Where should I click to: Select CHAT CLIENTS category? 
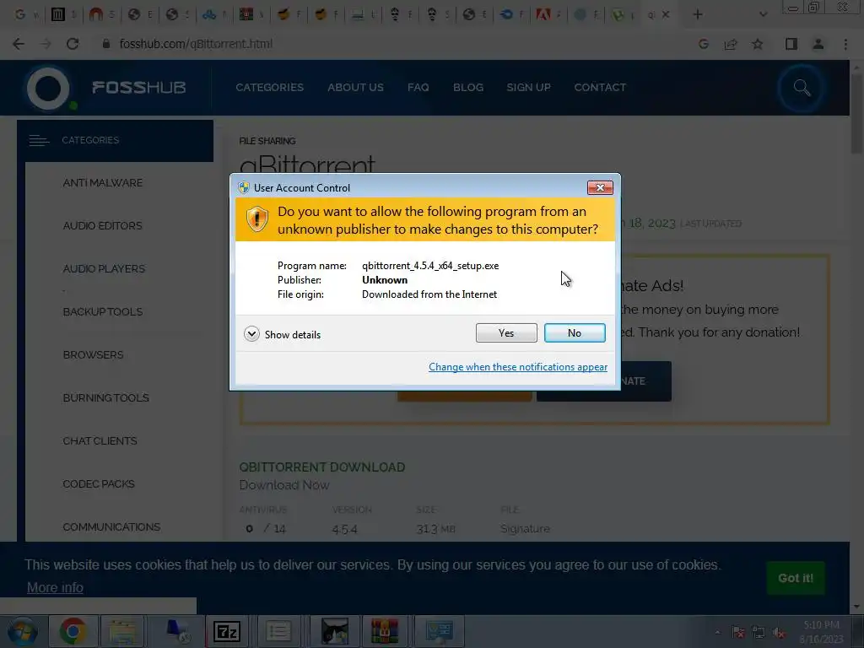pyautogui.click(x=100, y=440)
